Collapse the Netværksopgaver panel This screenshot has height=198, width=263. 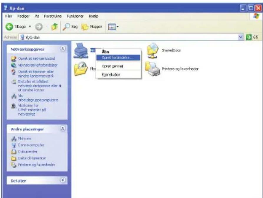62,49
